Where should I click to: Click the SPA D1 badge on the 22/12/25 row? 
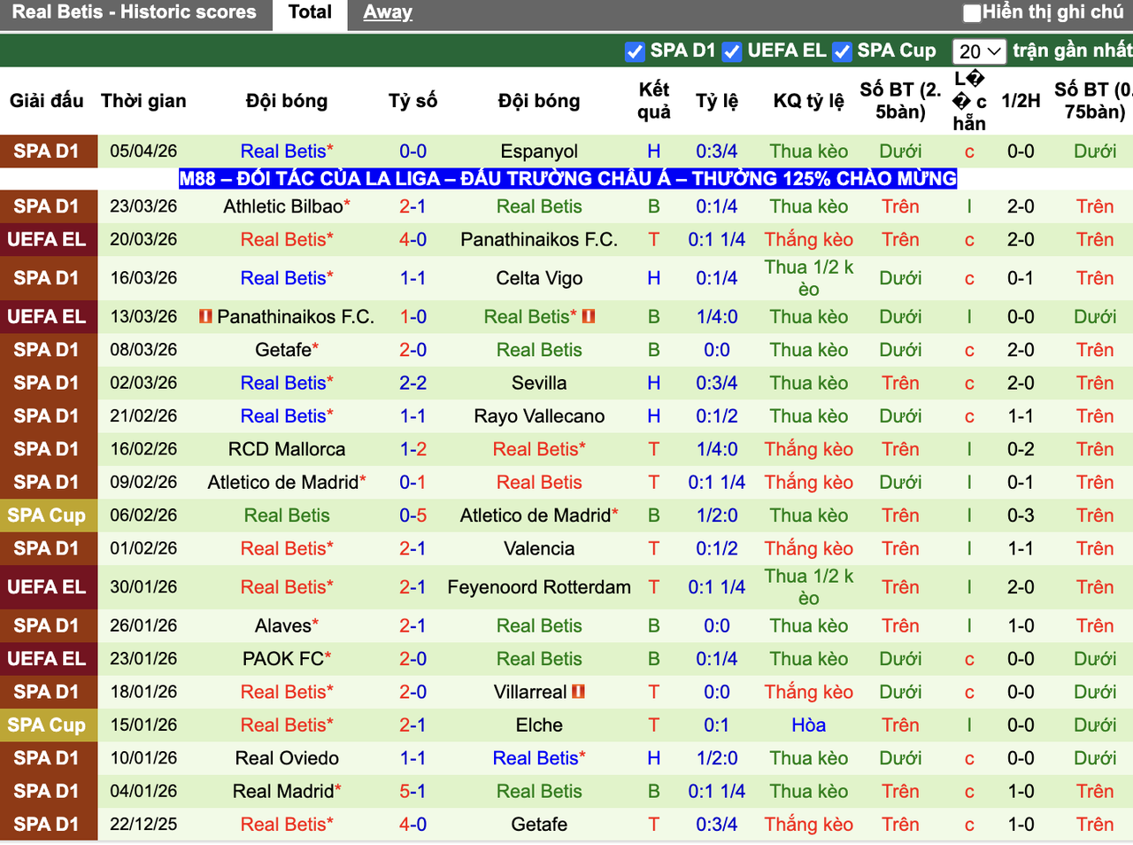click(49, 824)
